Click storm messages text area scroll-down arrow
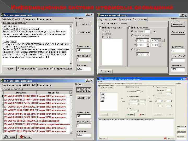 tap(71, 63)
